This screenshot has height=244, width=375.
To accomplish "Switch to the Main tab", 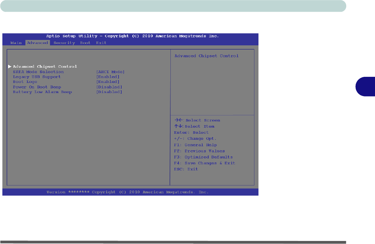I will pyautogui.click(x=16, y=43).
